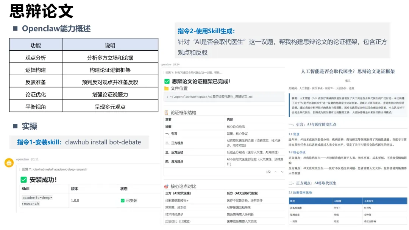Click the 已安装 status text

tap(132, 200)
